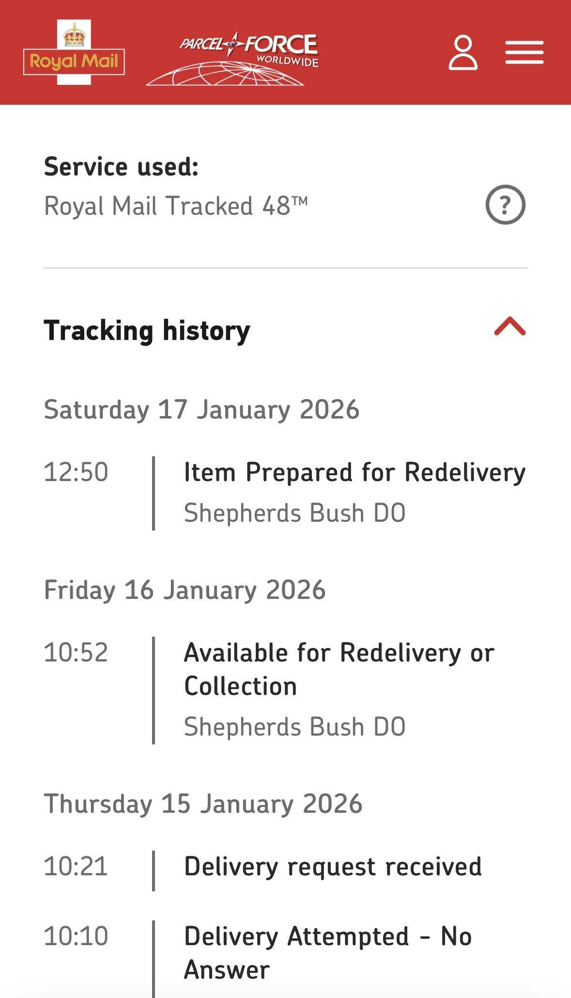This screenshot has height=998, width=571.
Task: Select Available for Redelivery or Collection entry
Action: coord(339,669)
